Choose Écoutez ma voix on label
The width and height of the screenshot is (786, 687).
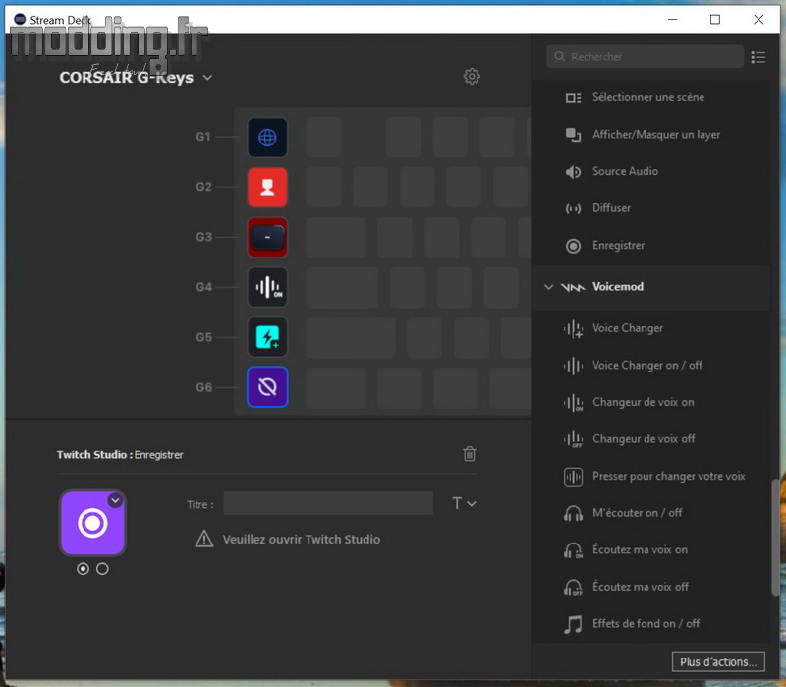(640, 550)
